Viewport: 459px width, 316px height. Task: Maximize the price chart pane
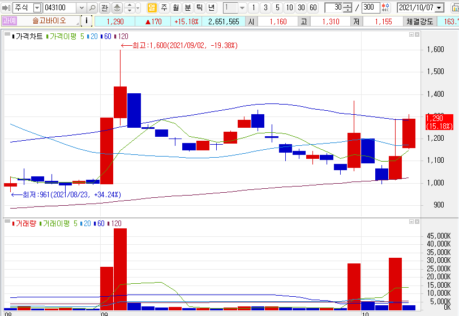point(411,34)
